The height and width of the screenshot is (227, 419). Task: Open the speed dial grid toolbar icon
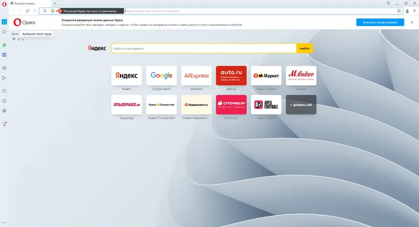35,11
